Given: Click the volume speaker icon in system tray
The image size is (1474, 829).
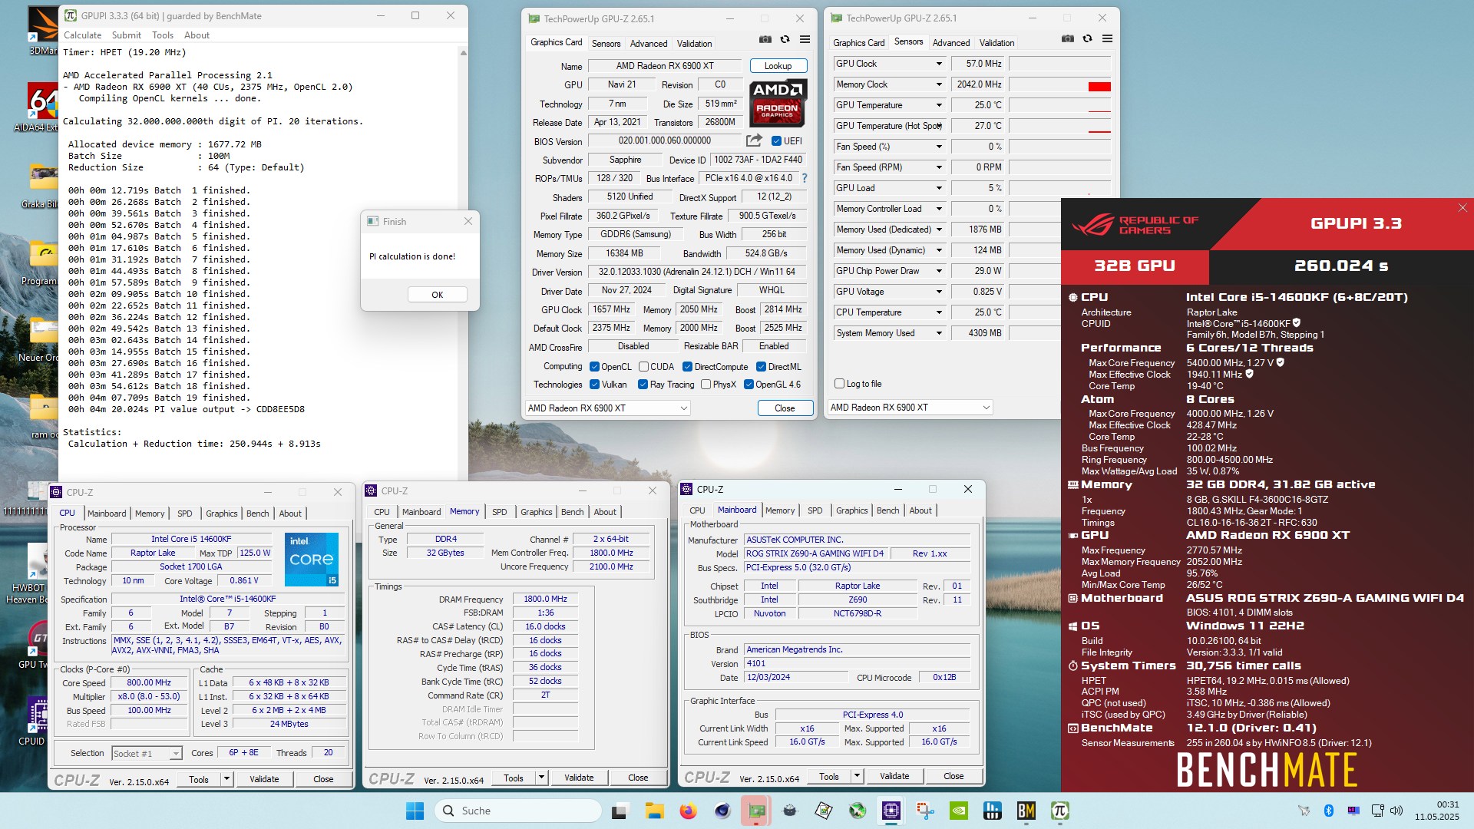Looking at the screenshot, I should tap(1396, 811).
